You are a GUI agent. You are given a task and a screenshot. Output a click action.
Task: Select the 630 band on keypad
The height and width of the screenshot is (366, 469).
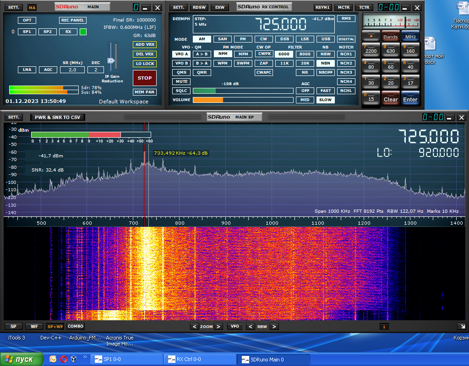(x=390, y=49)
